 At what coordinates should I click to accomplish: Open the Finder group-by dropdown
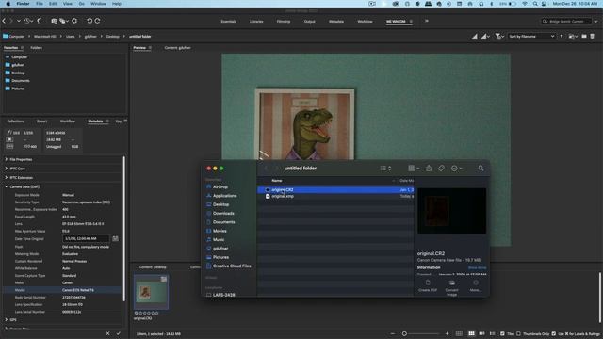(x=414, y=168)
